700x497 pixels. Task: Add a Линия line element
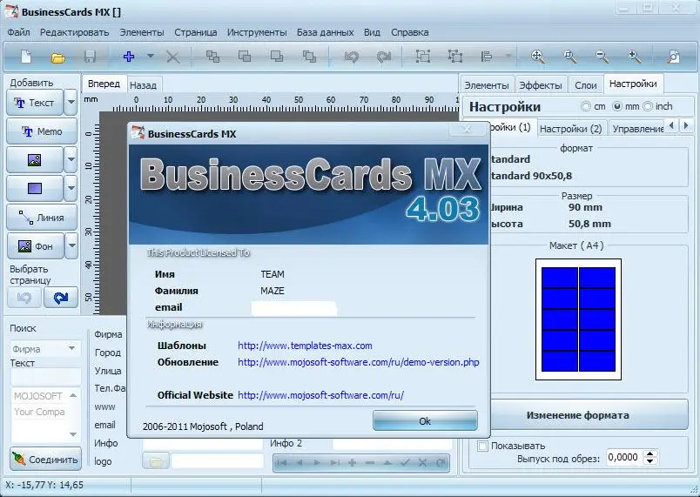(x=42, y=218)
